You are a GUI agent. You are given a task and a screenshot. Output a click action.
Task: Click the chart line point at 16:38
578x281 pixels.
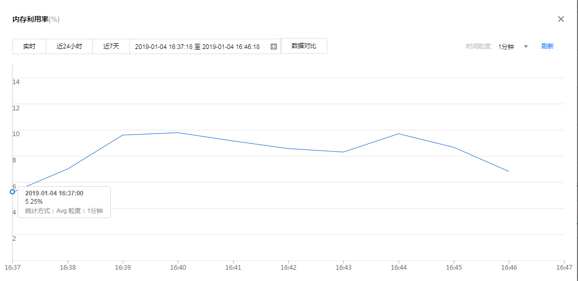68,169
